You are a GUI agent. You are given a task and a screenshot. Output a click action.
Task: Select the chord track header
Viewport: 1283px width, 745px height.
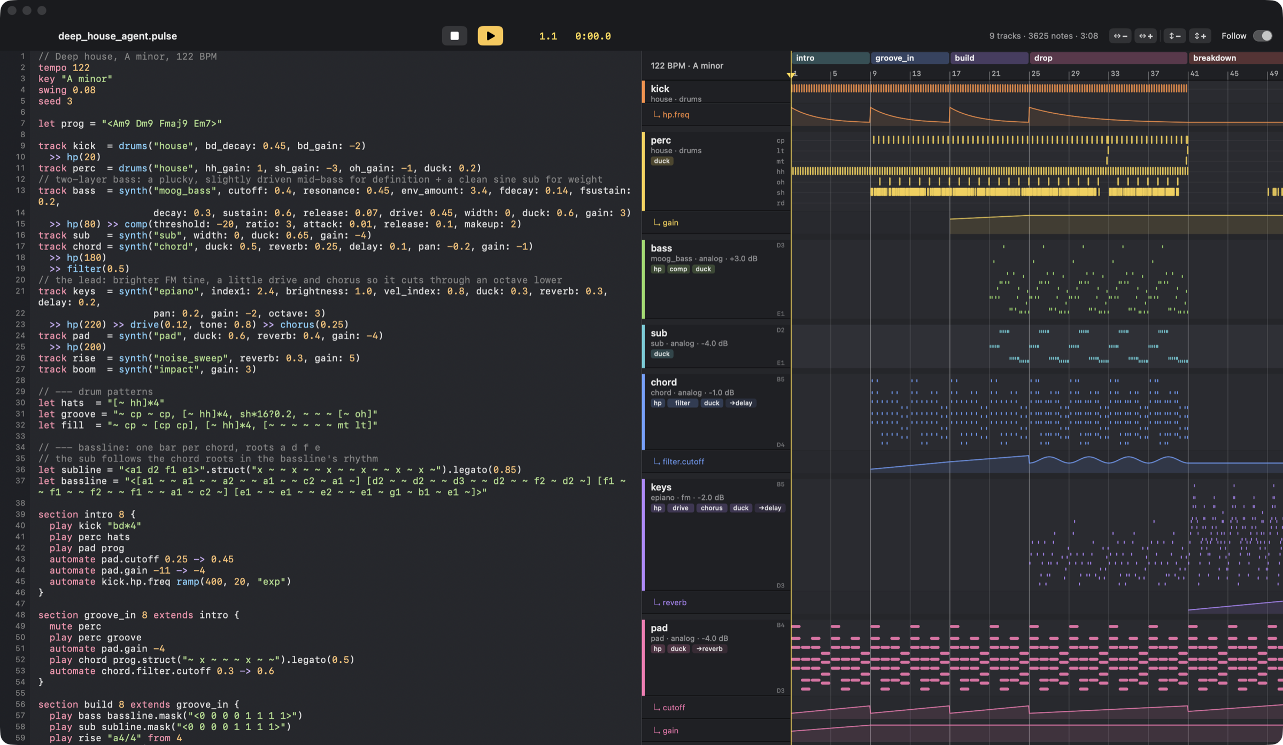pos(716,412)
